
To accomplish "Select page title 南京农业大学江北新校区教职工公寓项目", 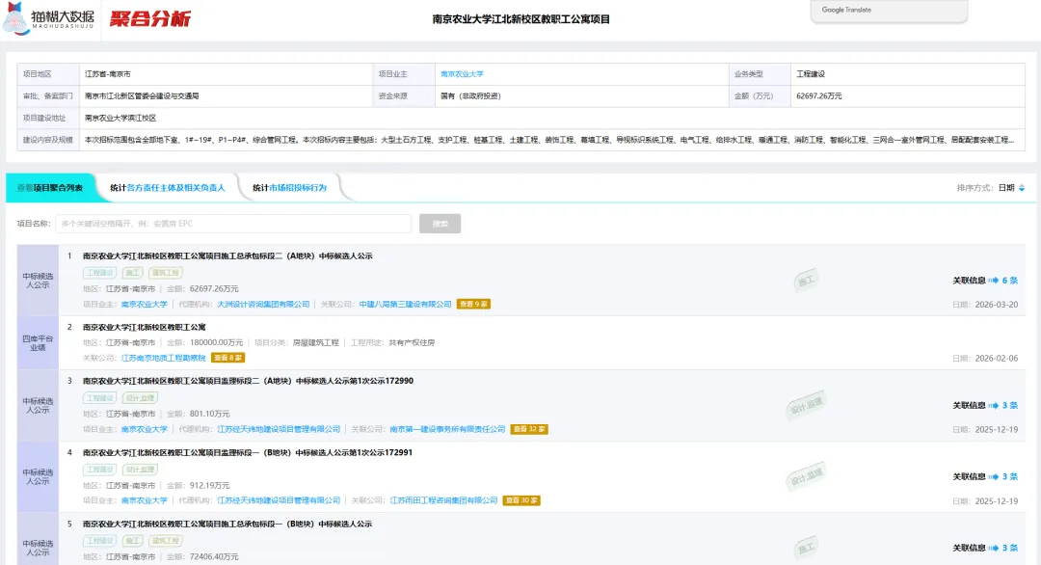I will coord(521,19).
